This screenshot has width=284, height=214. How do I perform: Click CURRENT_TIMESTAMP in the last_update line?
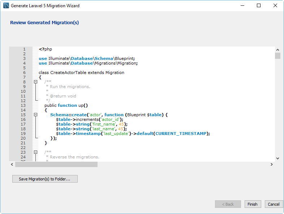181,134
